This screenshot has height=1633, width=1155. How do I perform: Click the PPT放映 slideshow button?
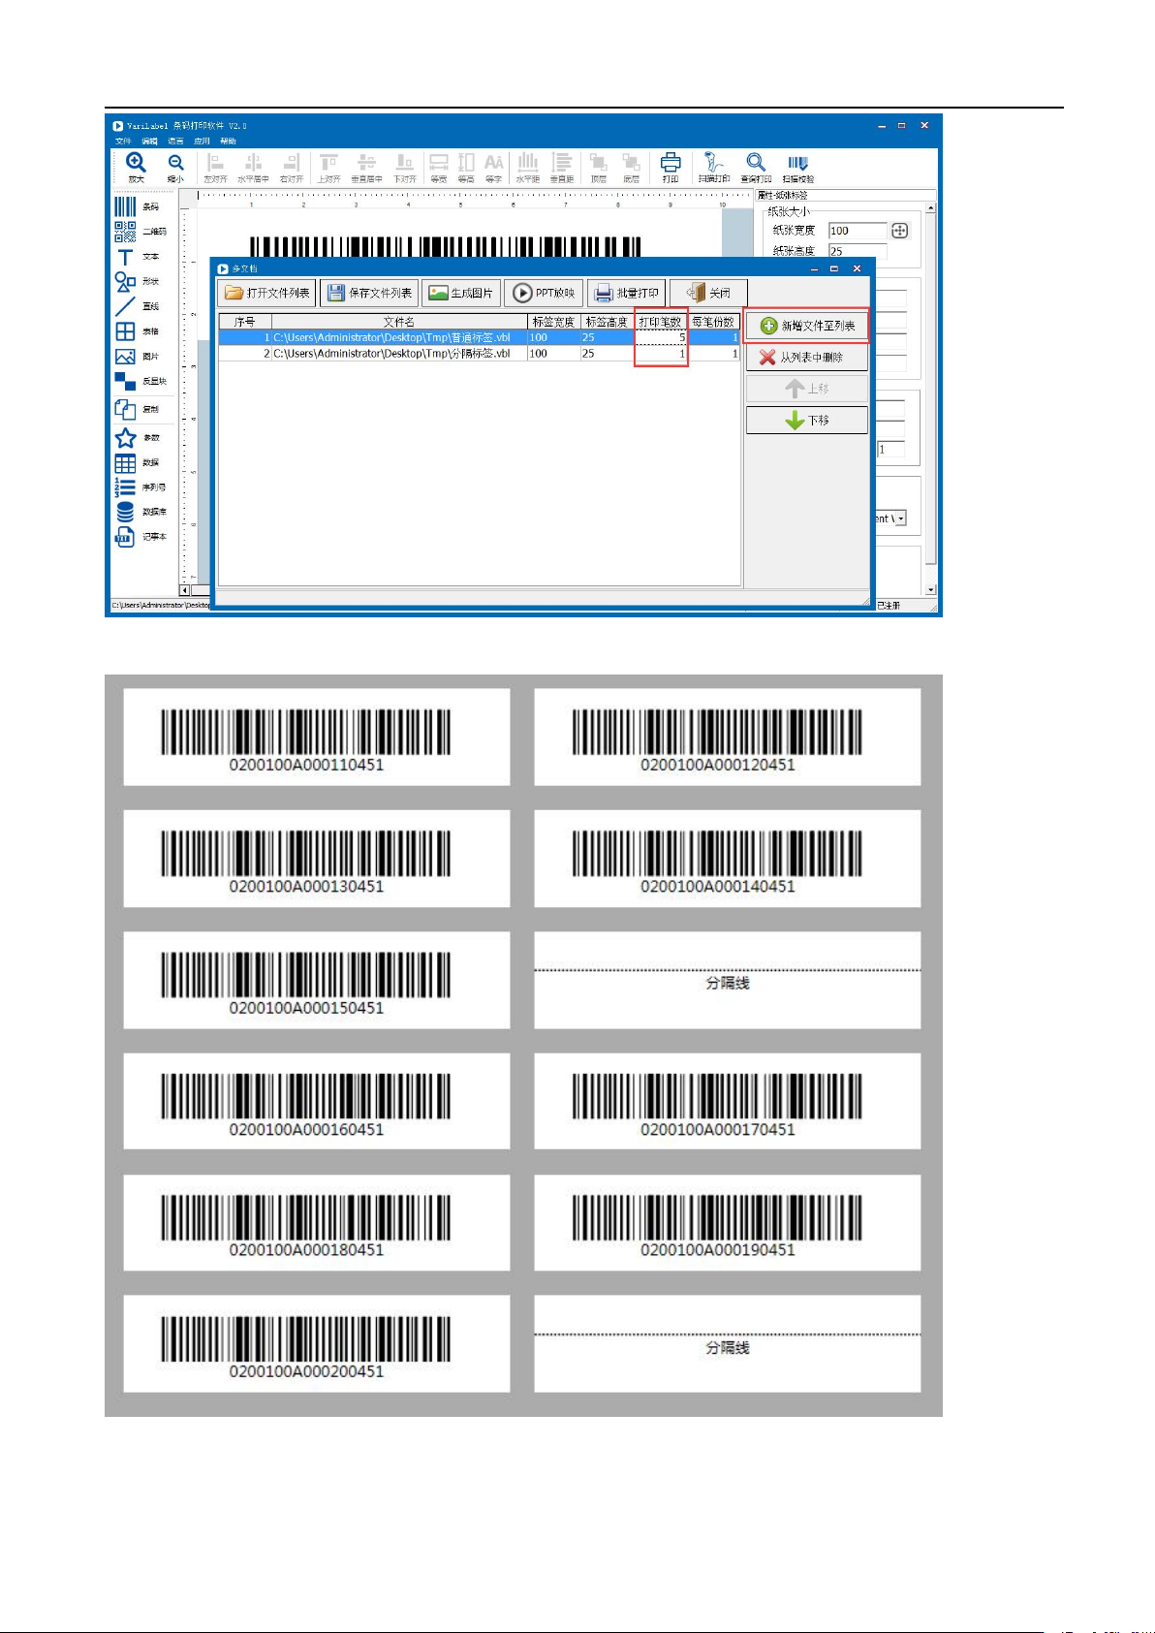pyautogui.click(x=544, y=293)
